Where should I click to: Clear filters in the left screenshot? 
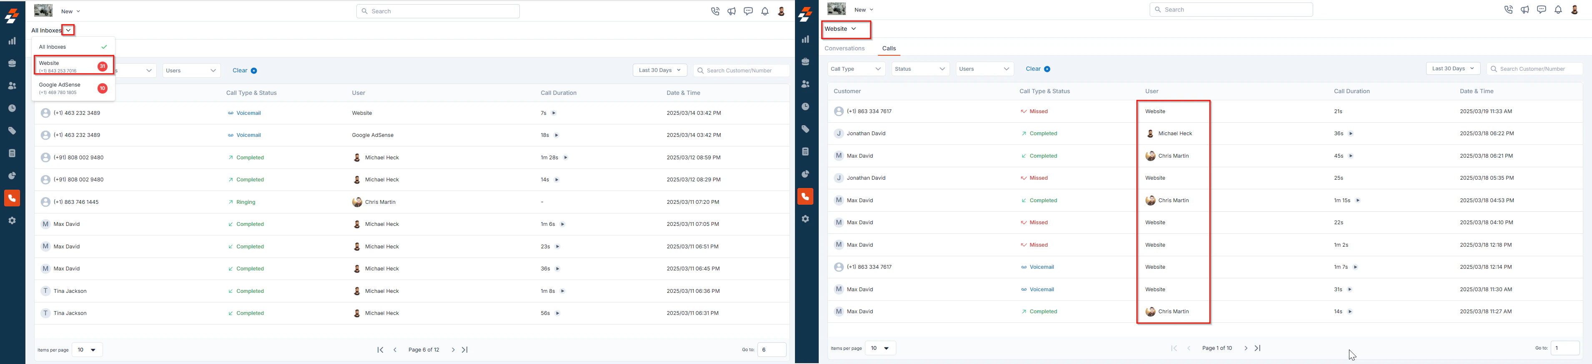click(245, 70)
